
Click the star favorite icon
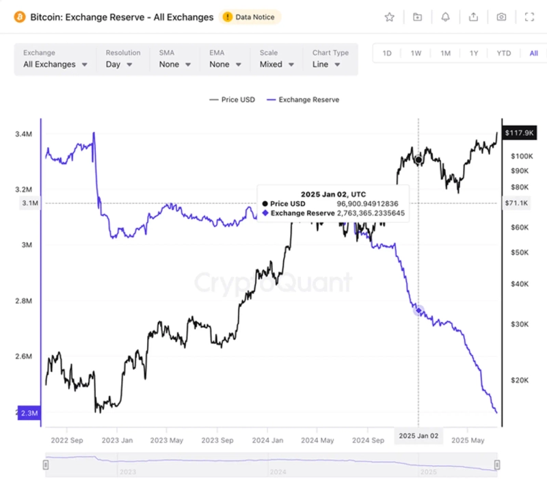tap(390, 17)
